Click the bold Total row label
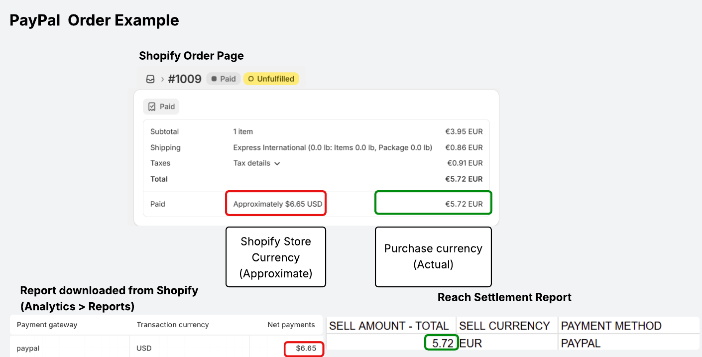The image size is (702, 357). pos(159,179)
